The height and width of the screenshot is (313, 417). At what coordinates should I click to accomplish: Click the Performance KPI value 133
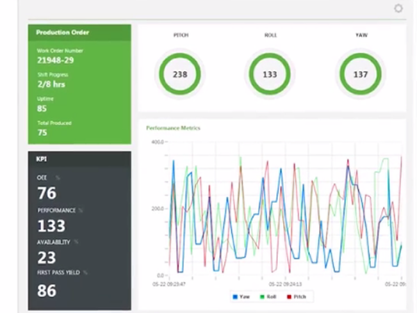(x=51, y=225)
